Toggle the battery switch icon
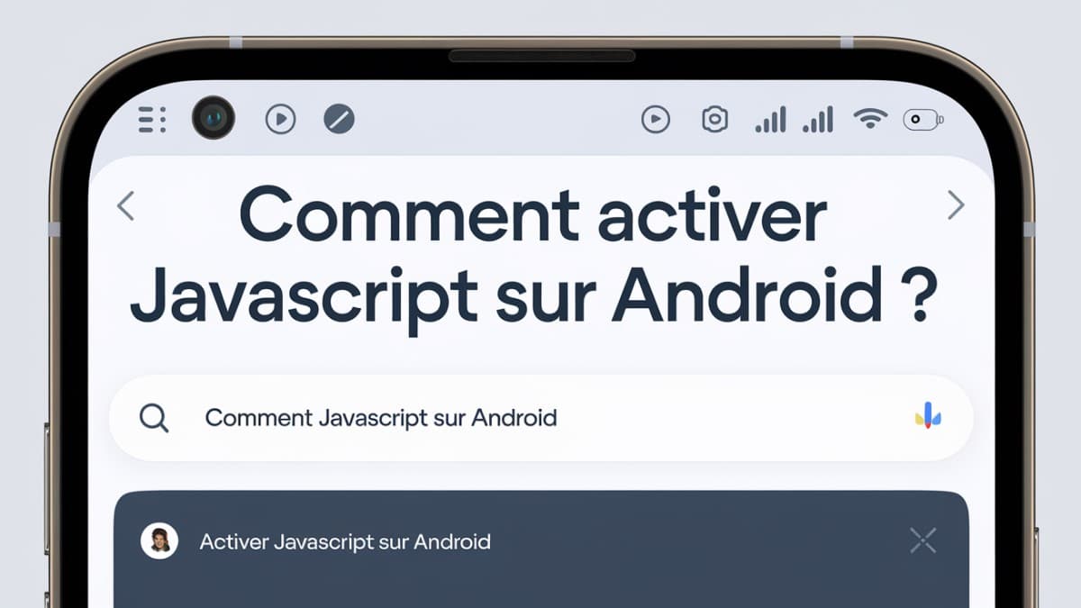1081x608 pixels. click(x=923, y=119)
